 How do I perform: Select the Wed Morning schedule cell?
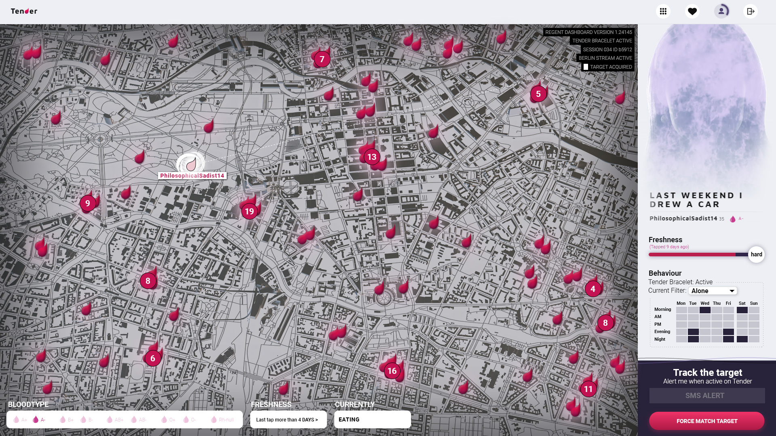tap(705, 310)
